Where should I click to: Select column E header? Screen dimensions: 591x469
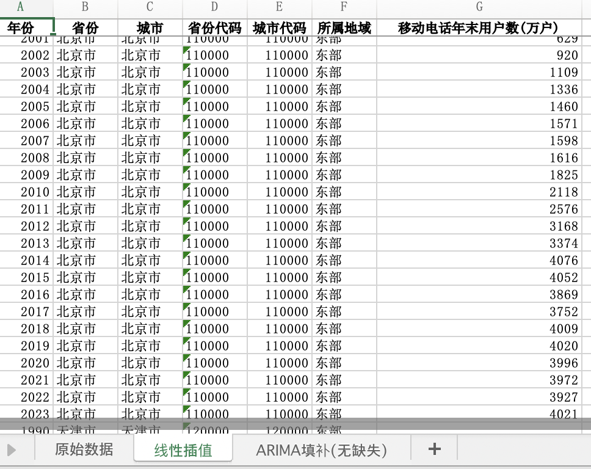(x=279, y=7)
